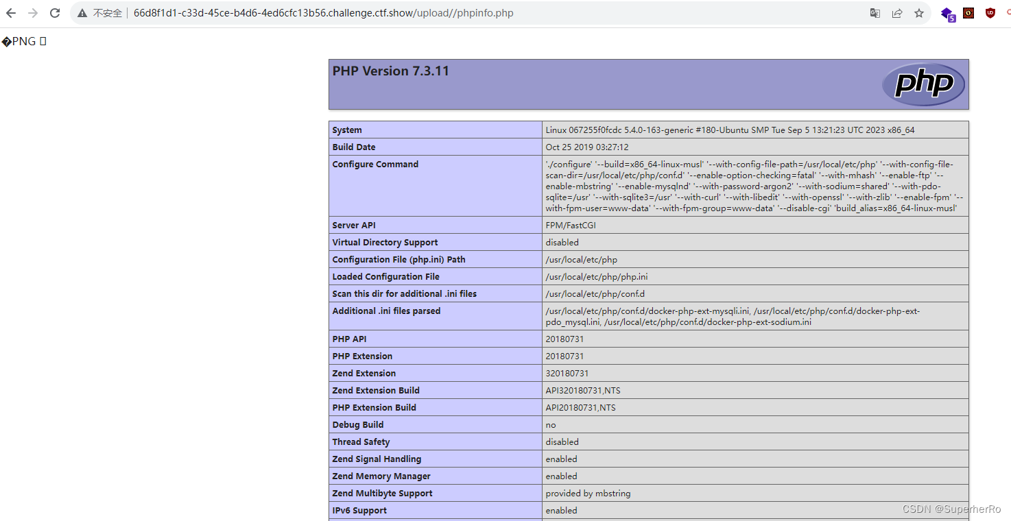The height and width of the screenshot is (521, 1011).
Task: Open the uBlock Origin shield extension
Action: 990,12
